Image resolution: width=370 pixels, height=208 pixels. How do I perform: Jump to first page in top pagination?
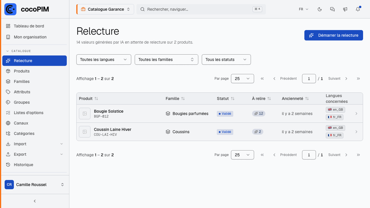[x=262, y=79]
